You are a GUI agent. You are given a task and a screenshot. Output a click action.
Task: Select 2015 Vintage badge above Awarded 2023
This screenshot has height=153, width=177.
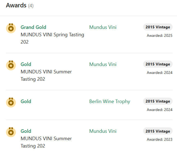(x=158, y=131)
